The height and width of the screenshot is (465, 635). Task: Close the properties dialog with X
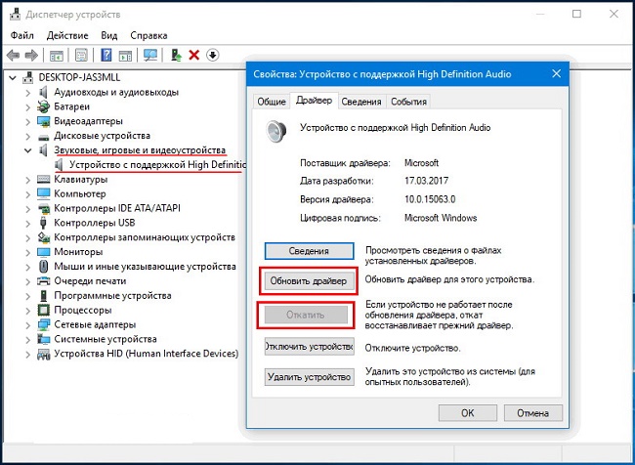(x=557, y=73)
